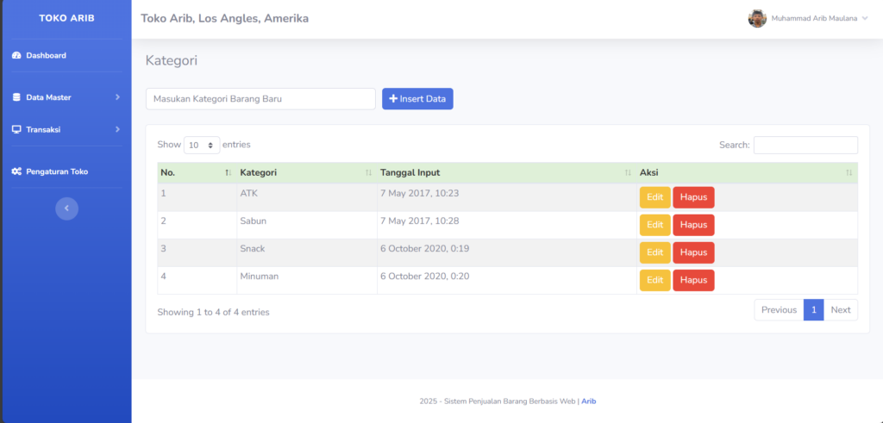This screenshot has width=883, height=423.
Task: Sort the Aksi column using its sort icon
Action: 849,172
